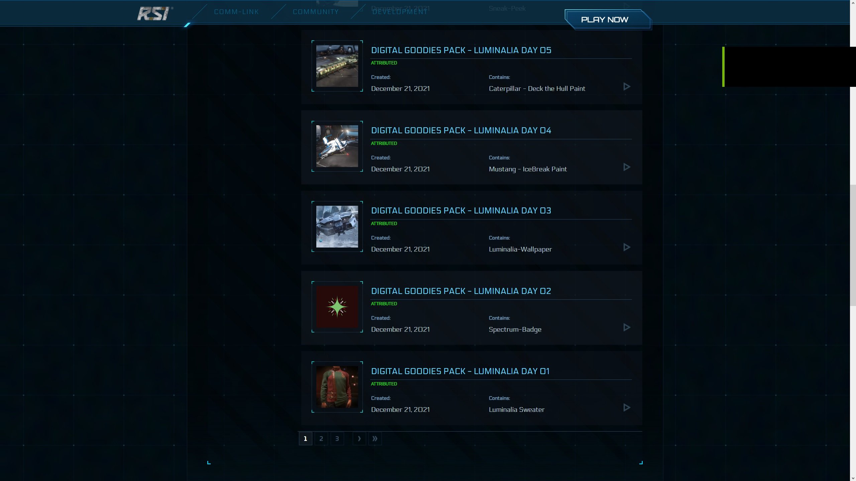Select Digital Goodies Pack Luminalia Day 05 title
Image resolution: width=856 pixels, height=481 pixels.
coord(461,50)
